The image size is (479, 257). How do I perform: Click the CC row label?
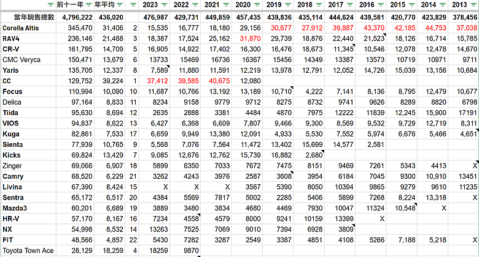point(7,81)
